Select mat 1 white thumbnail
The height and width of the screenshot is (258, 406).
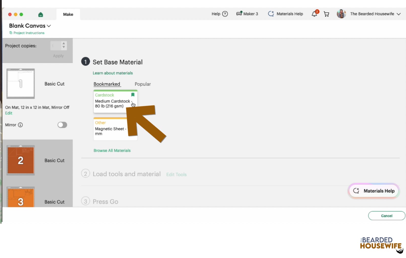(x=21, y=83)
